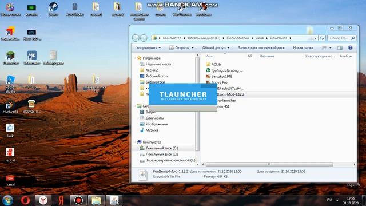Refresh the Downloads folder view
This screenshot has width=366, height=206.
click(322, 38)
